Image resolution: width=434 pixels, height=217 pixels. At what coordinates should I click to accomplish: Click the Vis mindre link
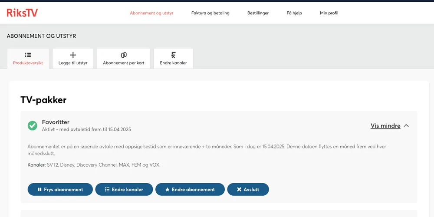(x=385, y=126)
